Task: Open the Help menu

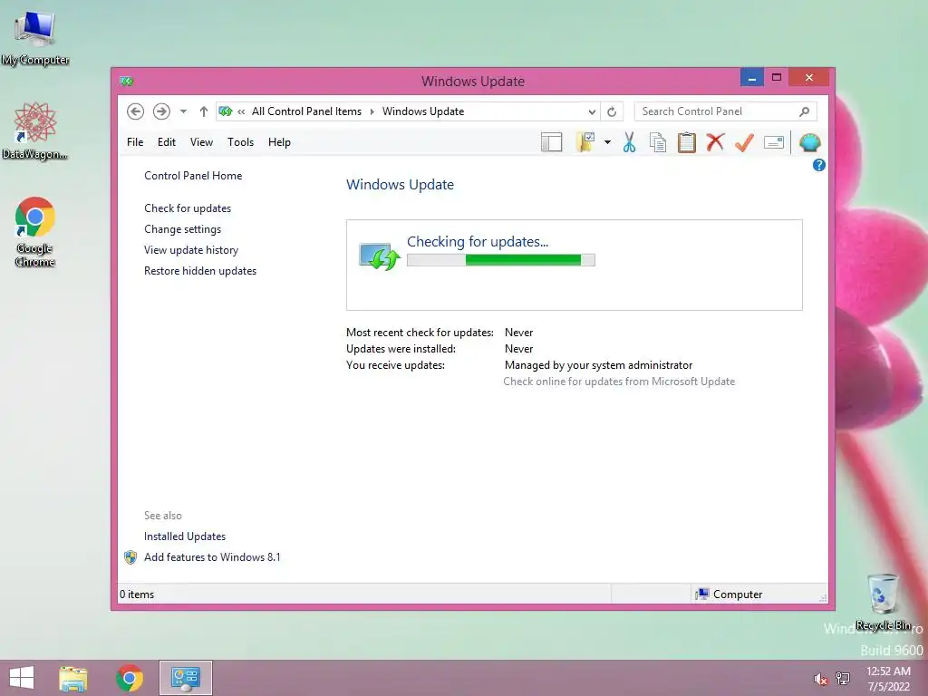Action: coord(279,142)
